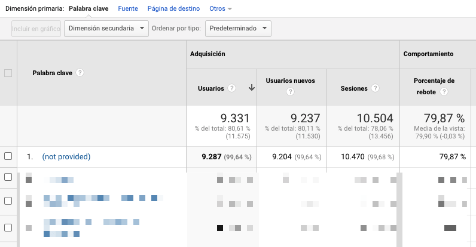Toggle the select-all header checkbox
Screen dimensions: 476x247
pyautogui.click(x=8, y=73)
